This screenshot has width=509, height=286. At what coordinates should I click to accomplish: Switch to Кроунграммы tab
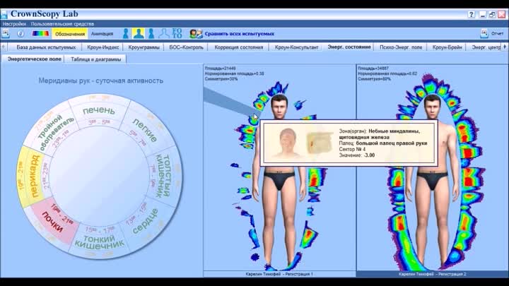pyautogui.click(x=144, y=47)
